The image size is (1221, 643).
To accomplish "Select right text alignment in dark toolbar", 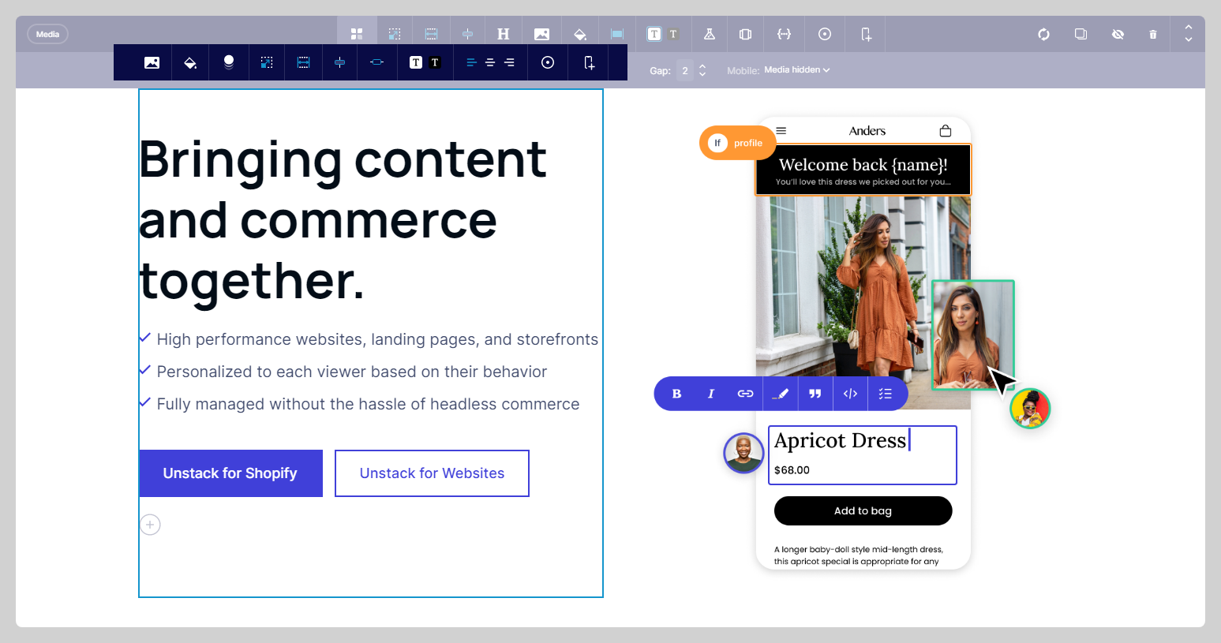I will coord(510,62).
